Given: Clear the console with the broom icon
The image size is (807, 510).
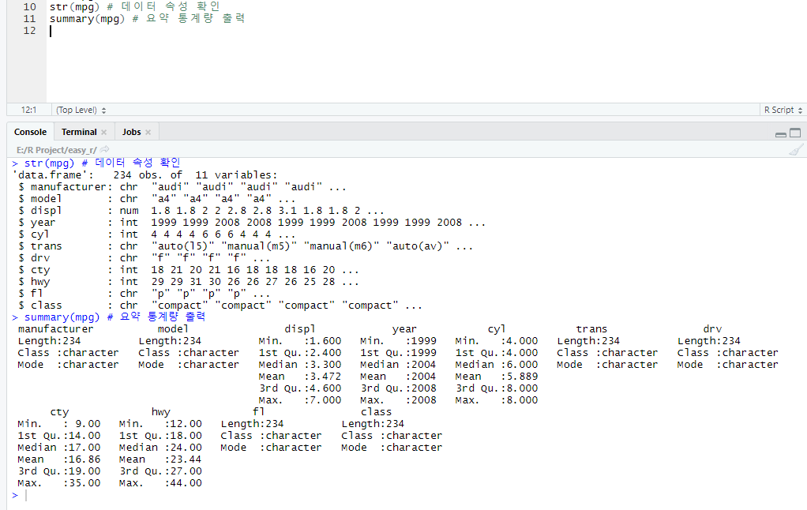Looking at the screenshot, I should [x=796, y=150].
